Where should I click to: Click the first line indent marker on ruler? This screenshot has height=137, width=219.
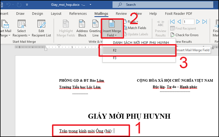59,46
